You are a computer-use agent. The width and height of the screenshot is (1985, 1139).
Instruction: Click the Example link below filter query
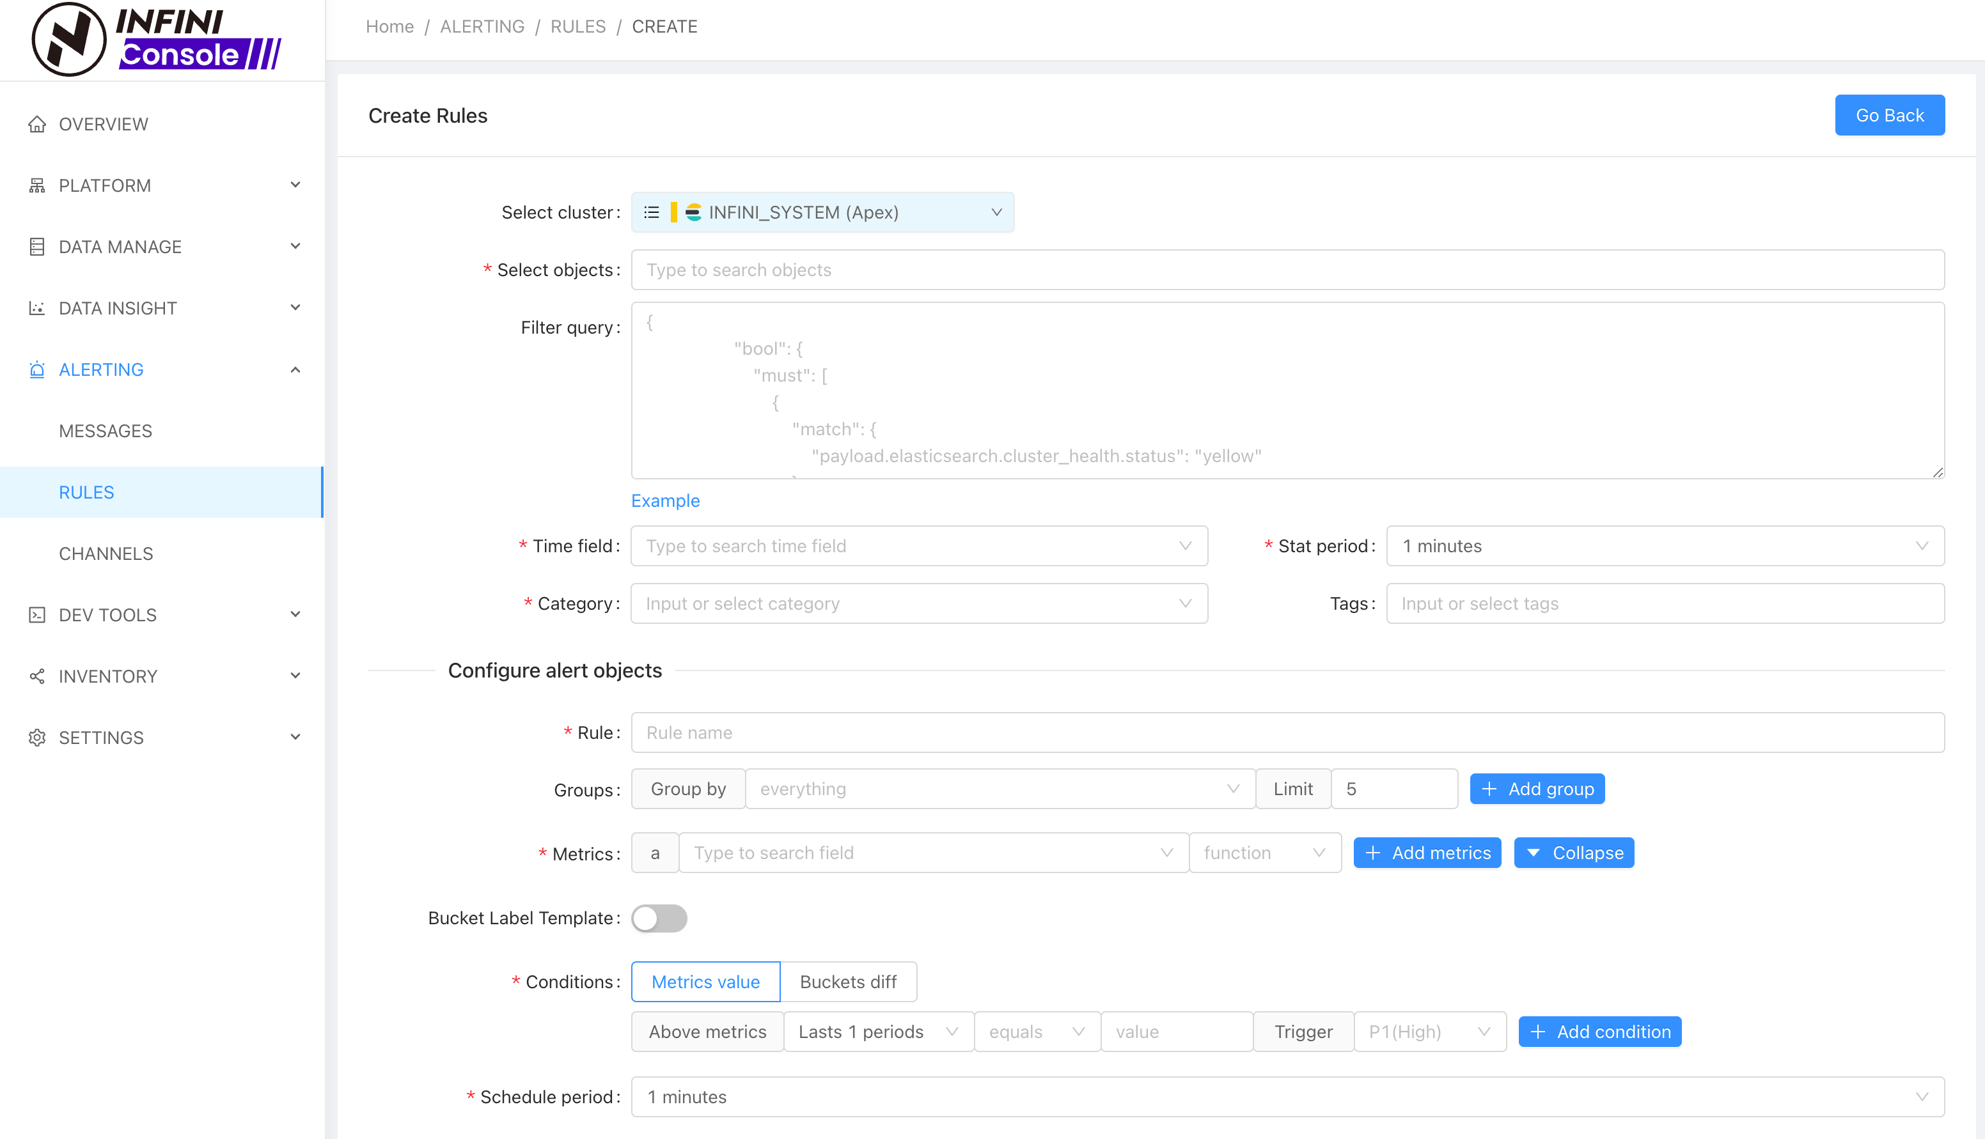coord(665,500)
